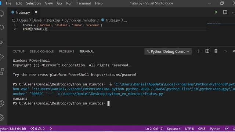
Task: Change the CRLF end of line sequence
Action: coord(202,129)
